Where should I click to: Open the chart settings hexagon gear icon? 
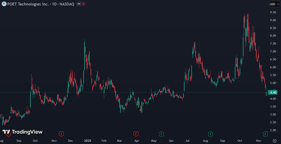275,141
